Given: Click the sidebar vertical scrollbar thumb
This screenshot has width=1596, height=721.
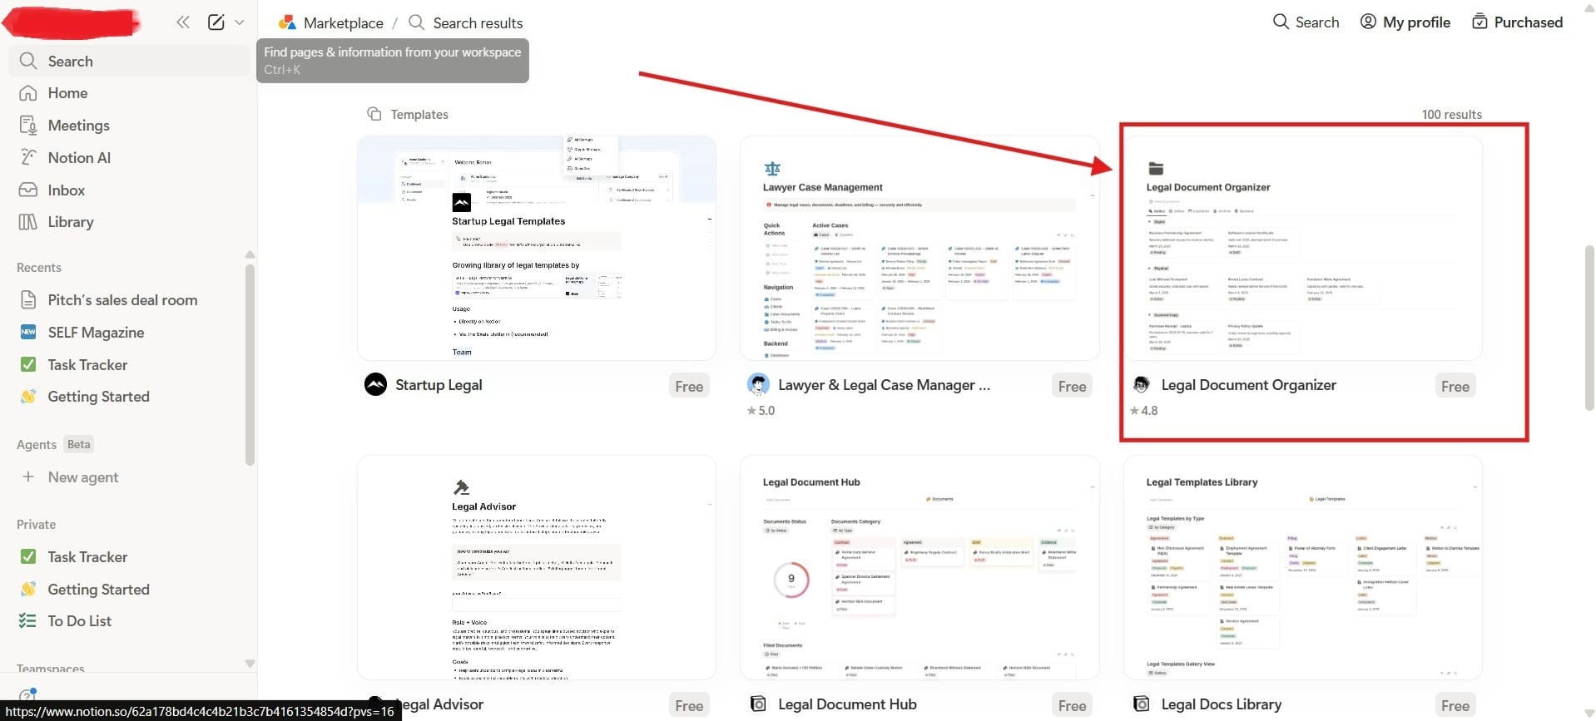Looking at the screenshot, I should point(250,364).
